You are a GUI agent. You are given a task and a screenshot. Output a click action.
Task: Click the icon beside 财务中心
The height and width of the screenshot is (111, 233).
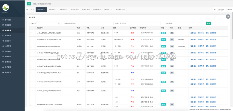pos(3,51)
